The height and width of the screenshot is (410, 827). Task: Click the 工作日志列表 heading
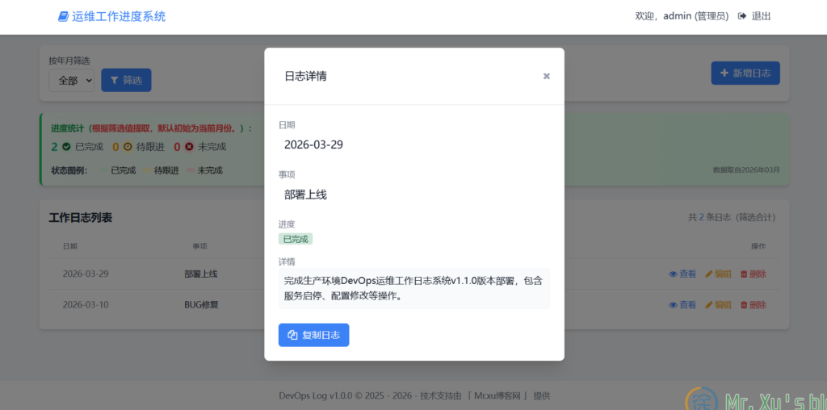tap(80, 218)
